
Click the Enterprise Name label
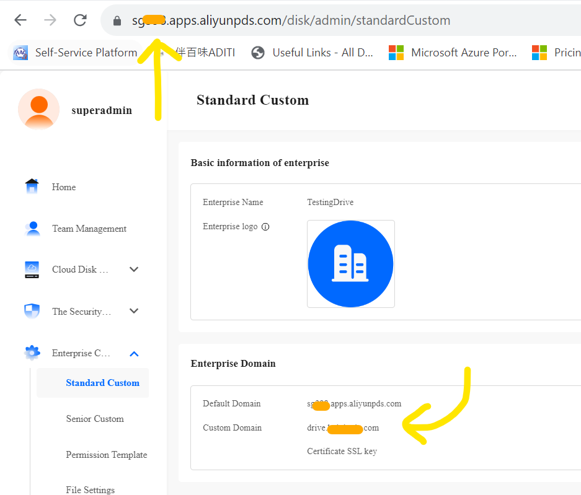pos(233,202)
